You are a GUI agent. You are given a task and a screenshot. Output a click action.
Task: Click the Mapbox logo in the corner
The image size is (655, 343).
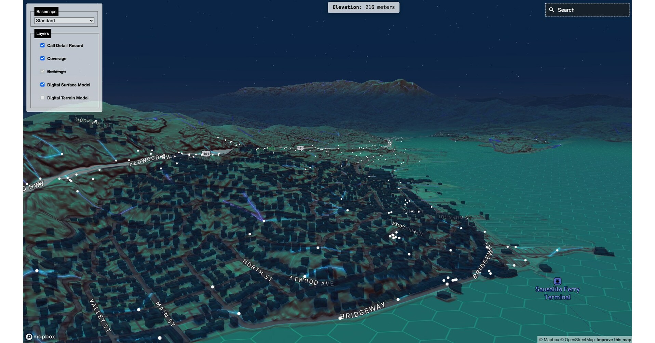click(x=40, y=337)
